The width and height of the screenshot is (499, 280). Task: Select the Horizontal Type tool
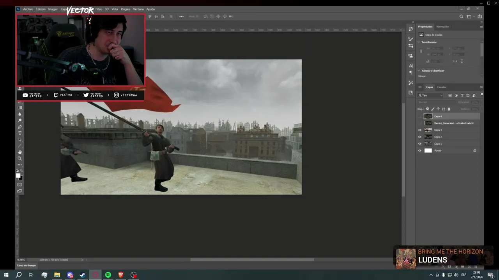coord(20,133)
